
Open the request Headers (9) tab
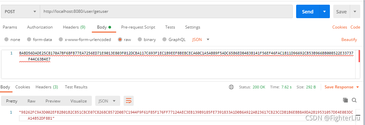tap(74, 27)
